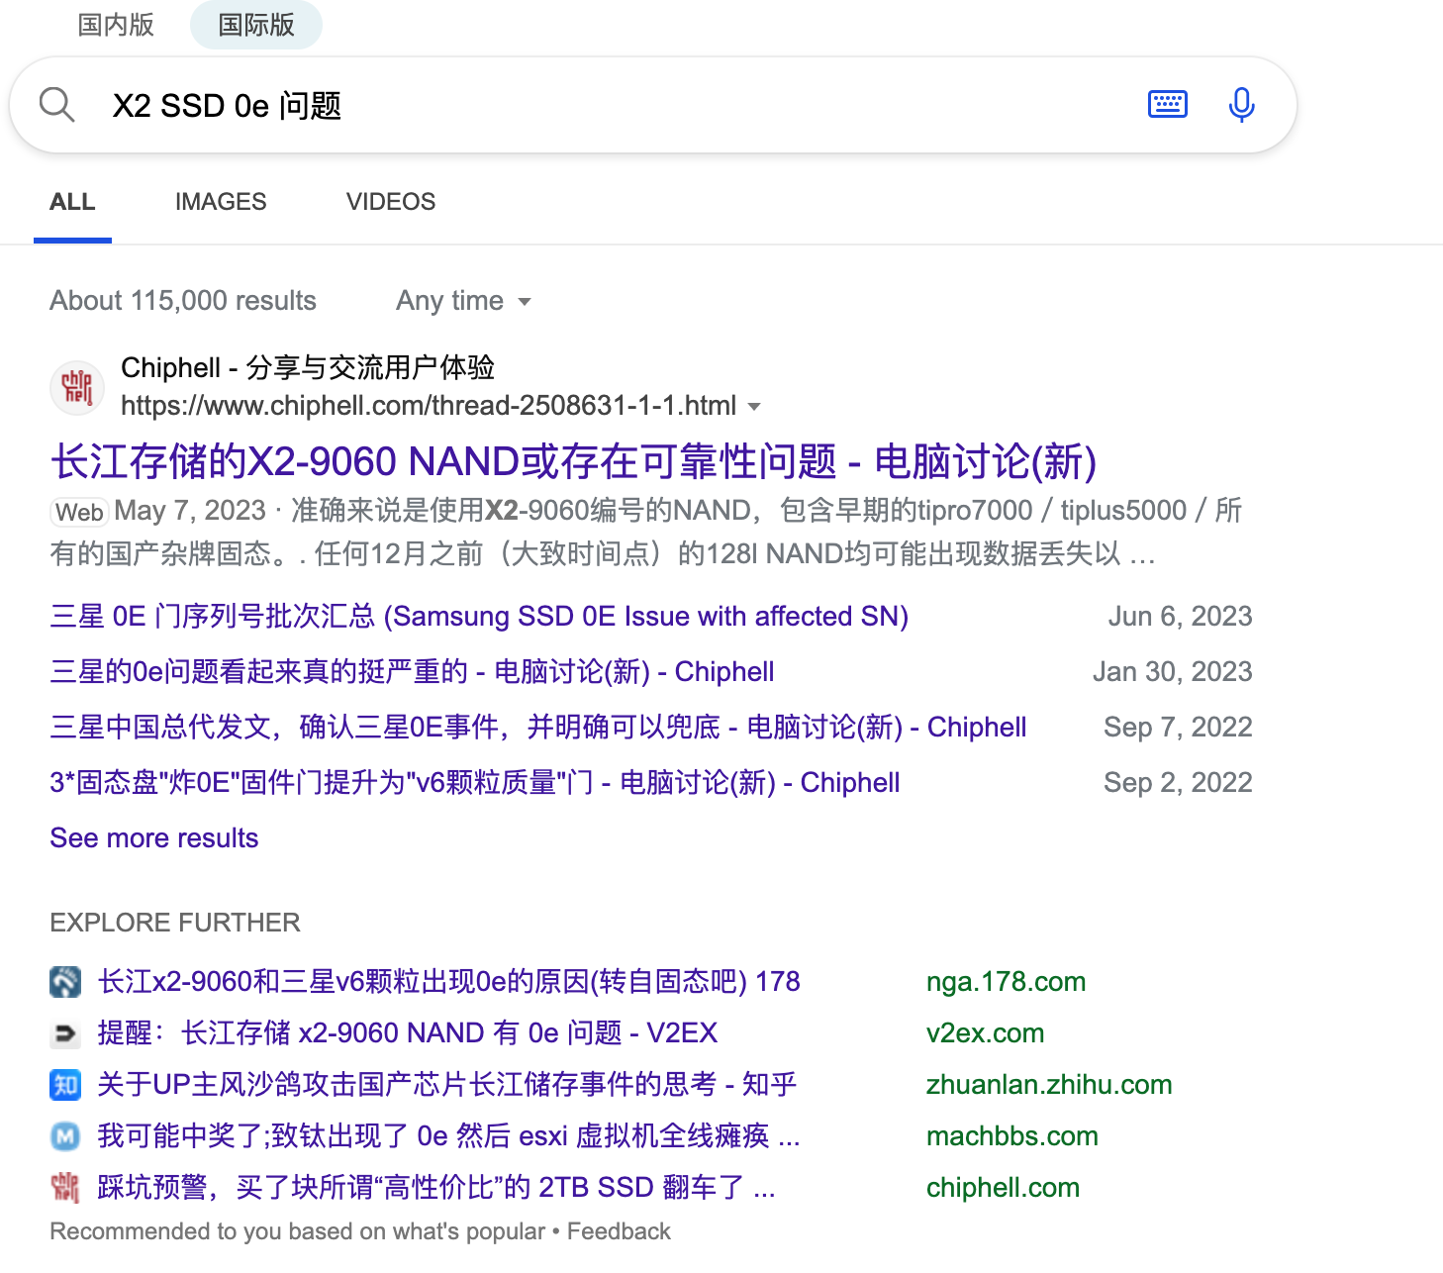
Task: Open 3*固态盘"炸0E"固件门 link
Action: click(475, 783)
